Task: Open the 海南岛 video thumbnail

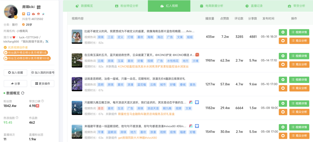Action: pos(77,37)
